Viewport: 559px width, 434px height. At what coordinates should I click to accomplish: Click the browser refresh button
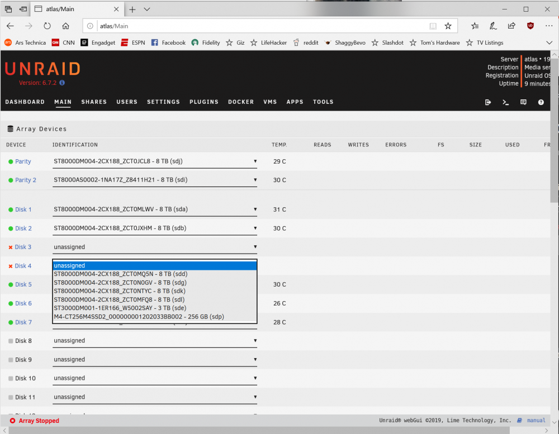pyautogui.click(x=47, y=26)
